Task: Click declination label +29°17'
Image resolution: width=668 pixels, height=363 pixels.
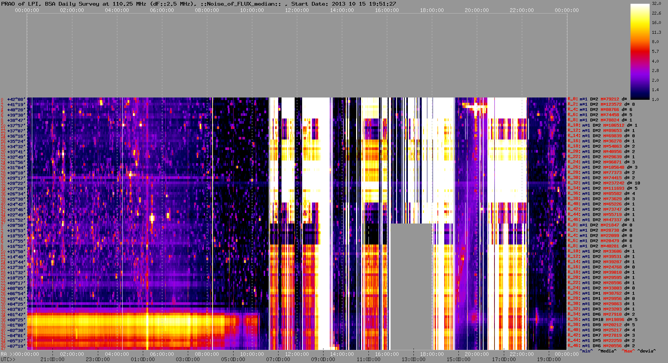Action: pos(16,178)
